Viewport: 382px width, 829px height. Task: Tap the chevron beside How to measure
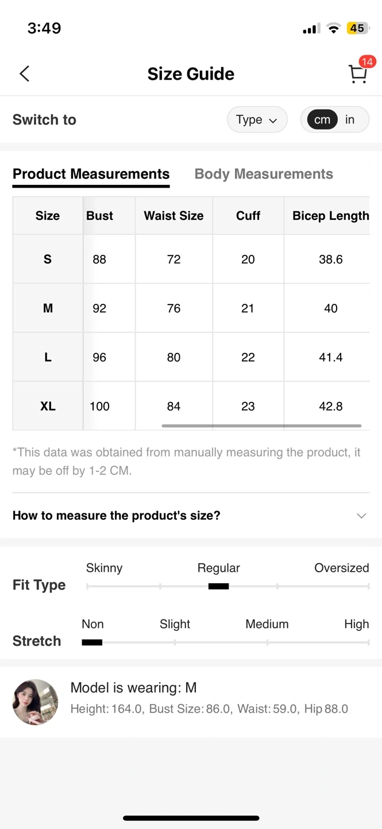[x=361, y=516]
